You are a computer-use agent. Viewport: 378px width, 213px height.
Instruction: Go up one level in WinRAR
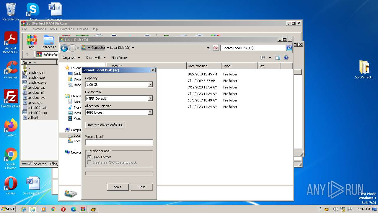[x=27, y=54]
